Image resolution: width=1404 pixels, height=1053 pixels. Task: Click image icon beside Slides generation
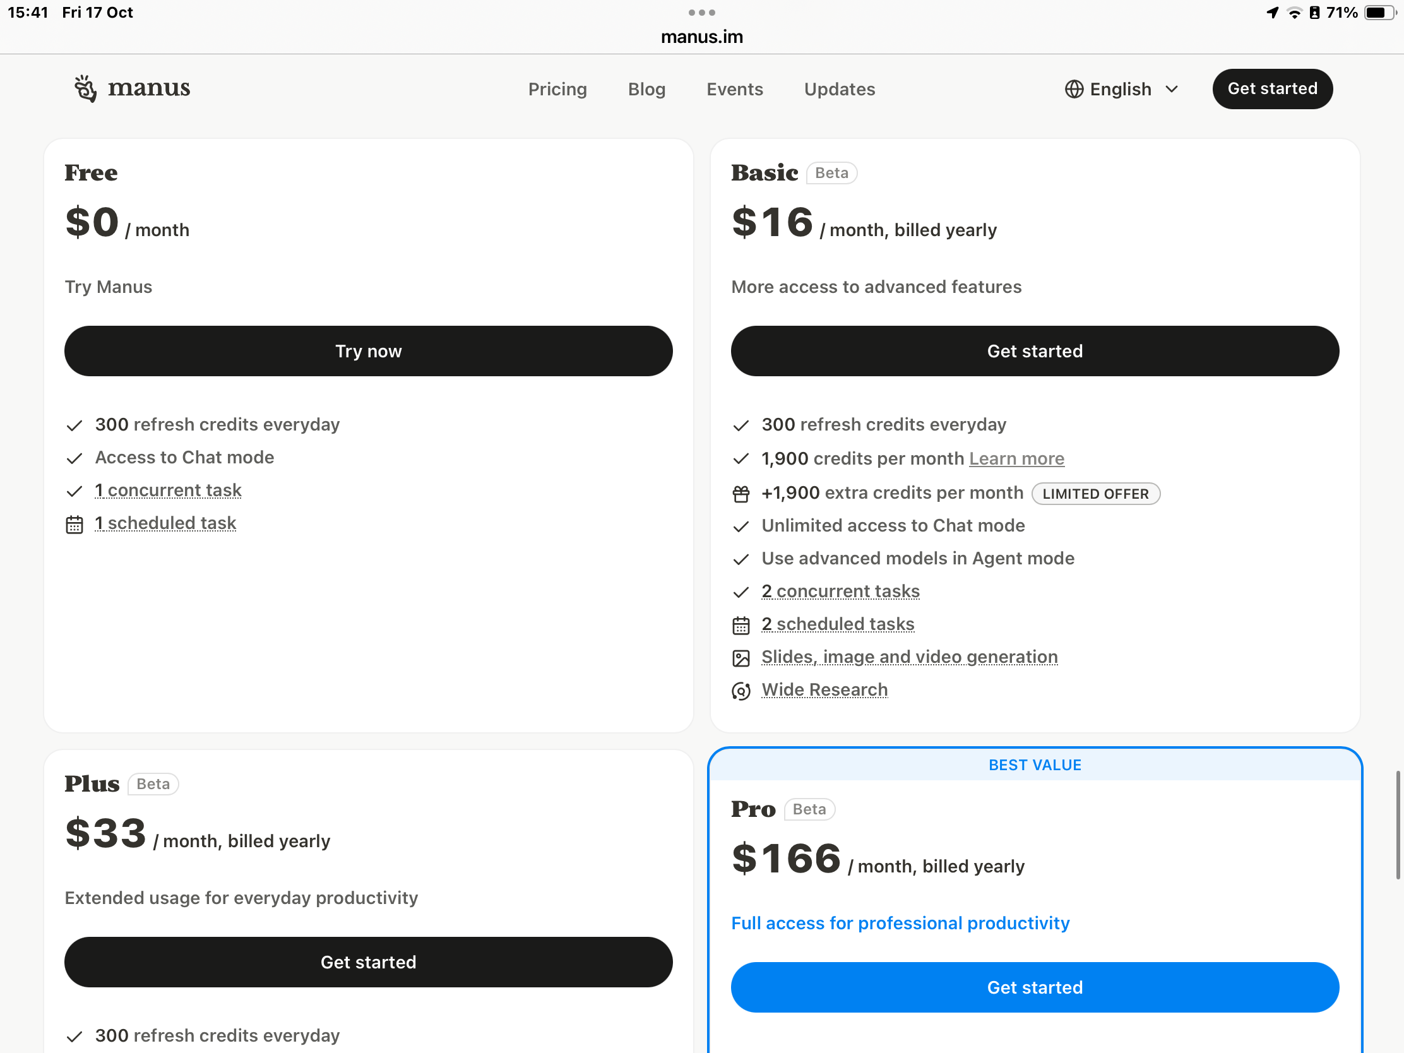[741, 658]
